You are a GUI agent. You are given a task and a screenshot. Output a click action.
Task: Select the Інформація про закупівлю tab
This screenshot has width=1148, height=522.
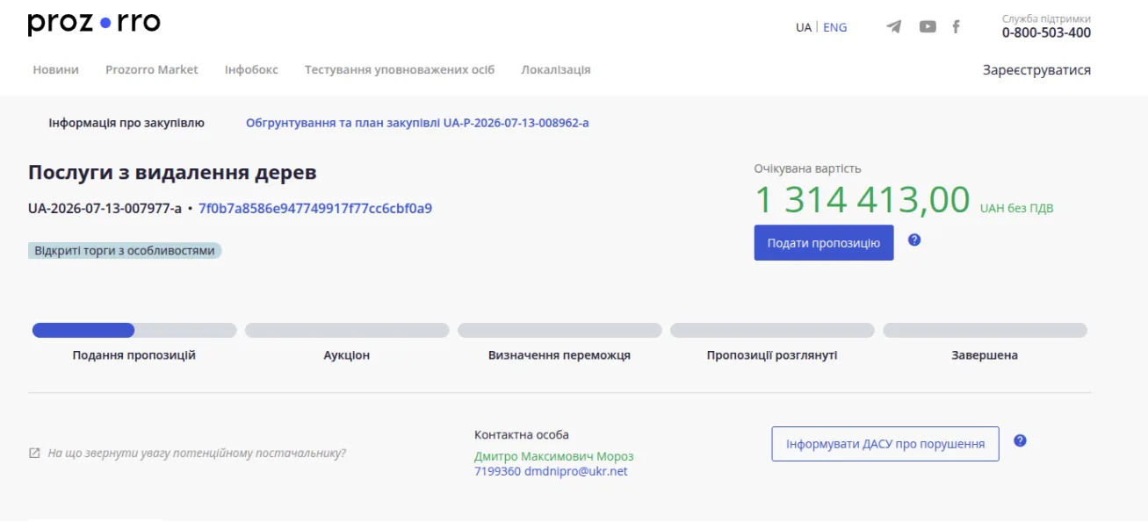(x=126, y=123)
